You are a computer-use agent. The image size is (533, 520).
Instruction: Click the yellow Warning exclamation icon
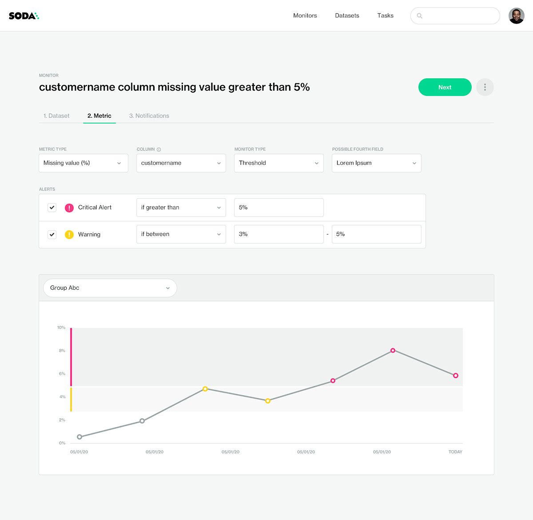(x=69, y=234)
